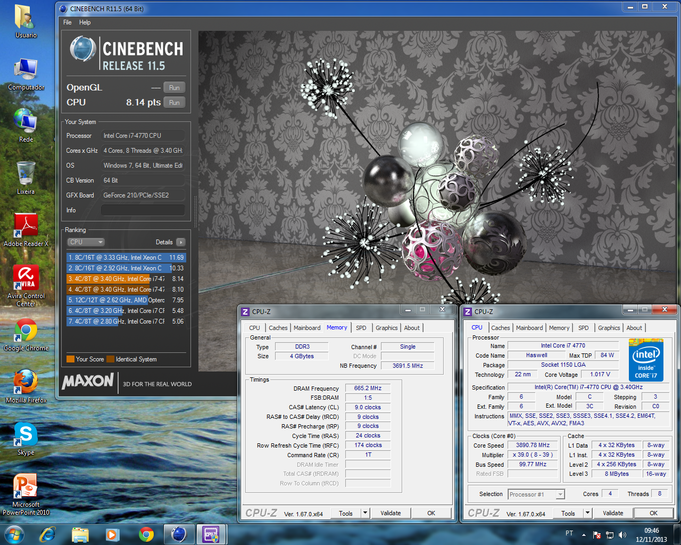Screen dimensions: 681x545
Task: Click the network tray icon
Action: tap(610, 535)
